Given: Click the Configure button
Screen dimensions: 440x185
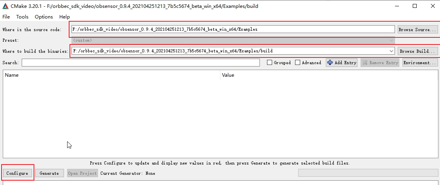Looking at the screenshot, I should point(17,173).
